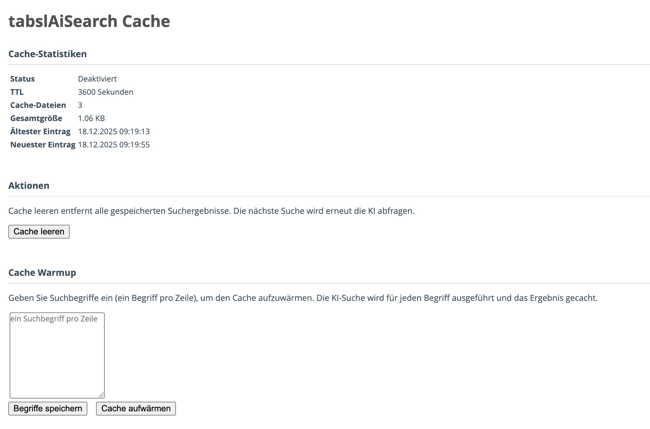Click the Neuester Eintrag timestamp 09:19:55
Viewport: 650px width, 429px height.
pos(114,145)
